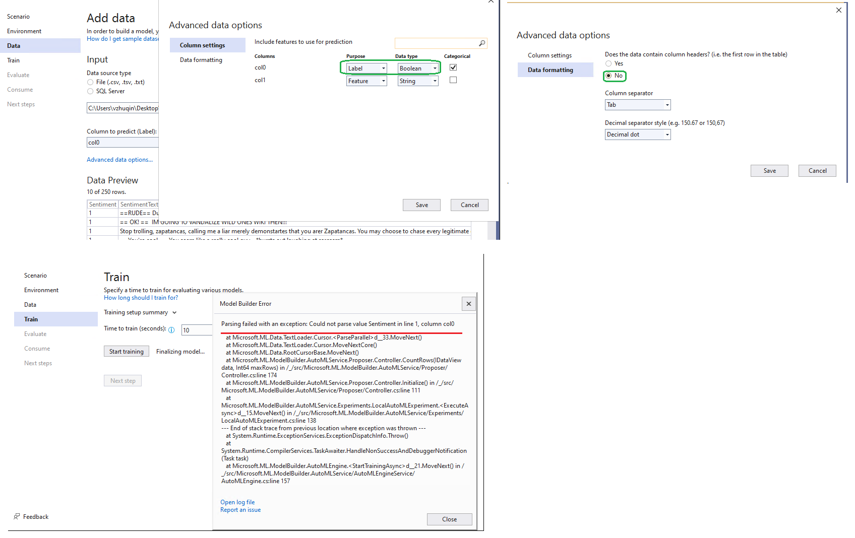Click the Next step button
The width and height of the screenshot is (855, 538).
pos(123,380)
